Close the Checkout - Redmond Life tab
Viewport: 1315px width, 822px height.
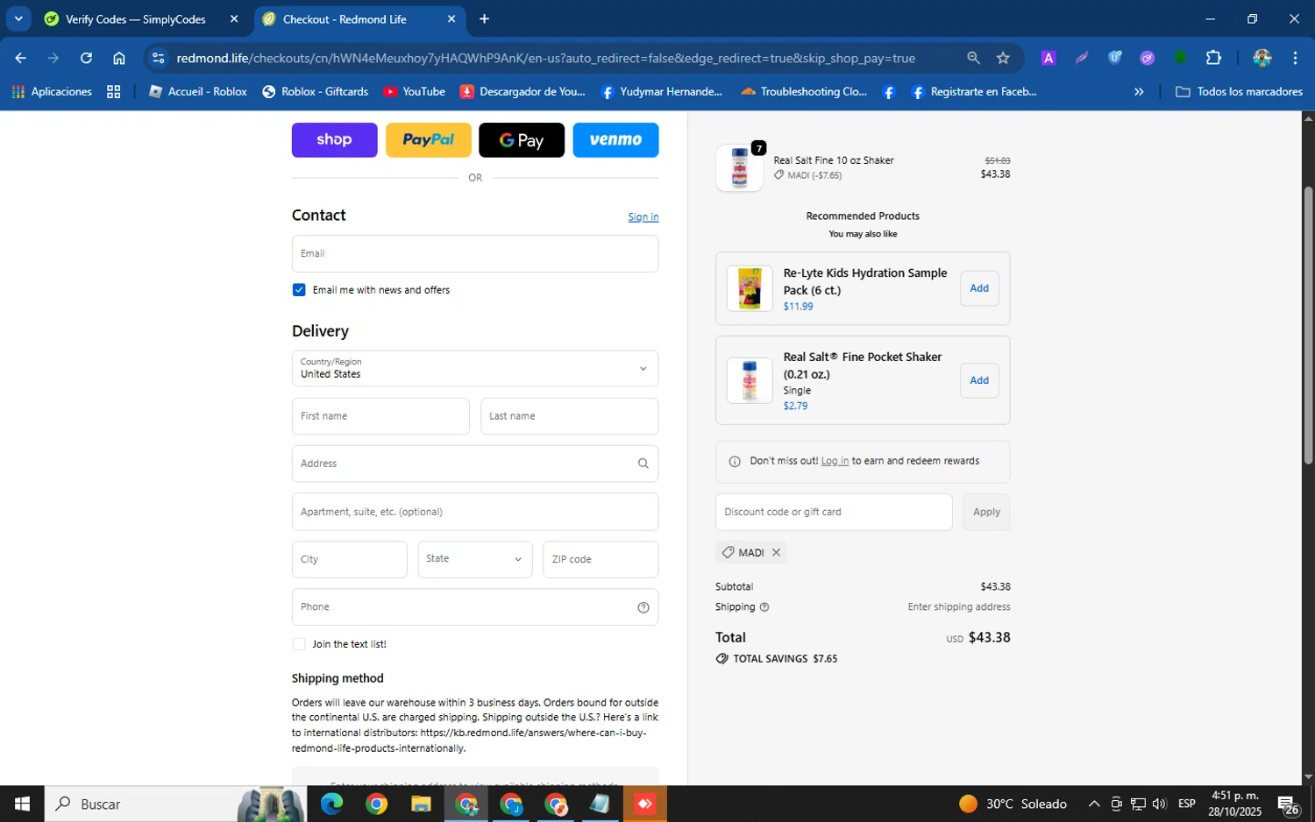coord(451,19)
